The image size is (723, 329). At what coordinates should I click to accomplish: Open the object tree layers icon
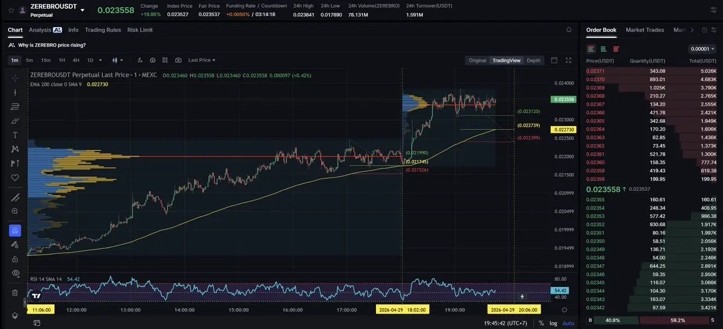pos(15,315)
